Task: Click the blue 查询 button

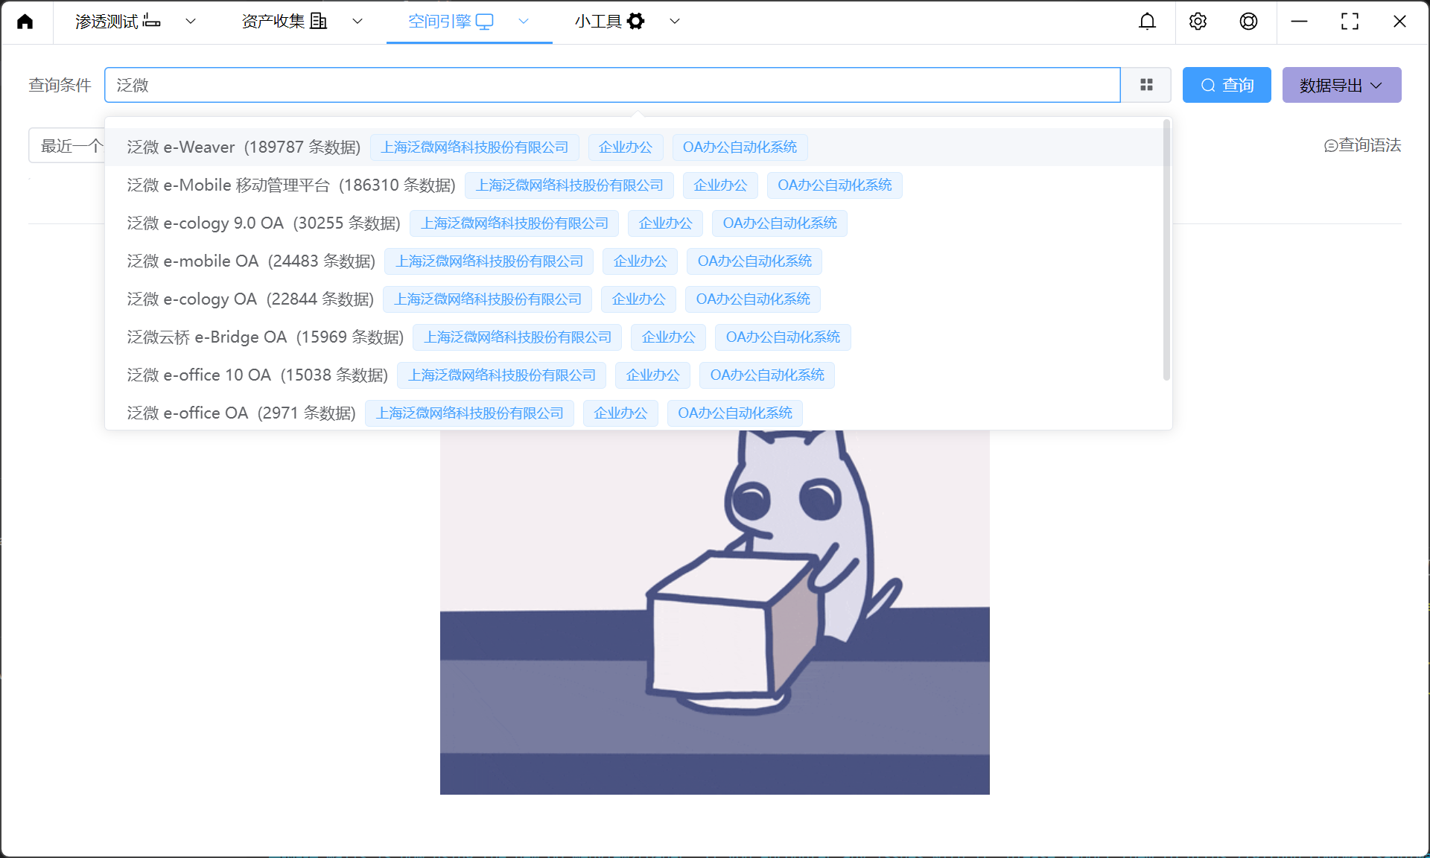Action: pos(1227,85)
